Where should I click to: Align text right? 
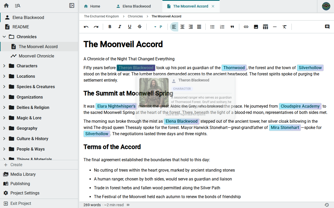pos(191,27)
